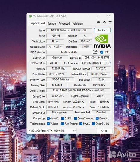Click the Resizable BAR value Disabled
The height and width of the screenshot is (162, 140).
101,112
